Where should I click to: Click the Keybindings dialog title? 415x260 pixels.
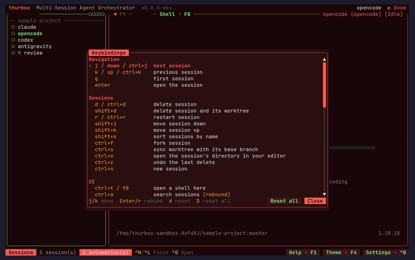109,53
